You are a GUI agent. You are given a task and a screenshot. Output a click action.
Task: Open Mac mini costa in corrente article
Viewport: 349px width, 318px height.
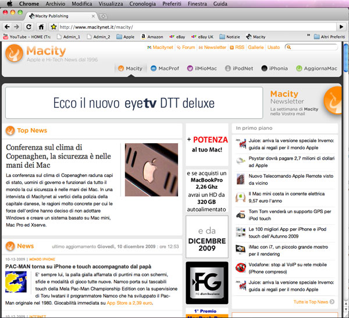287,197
